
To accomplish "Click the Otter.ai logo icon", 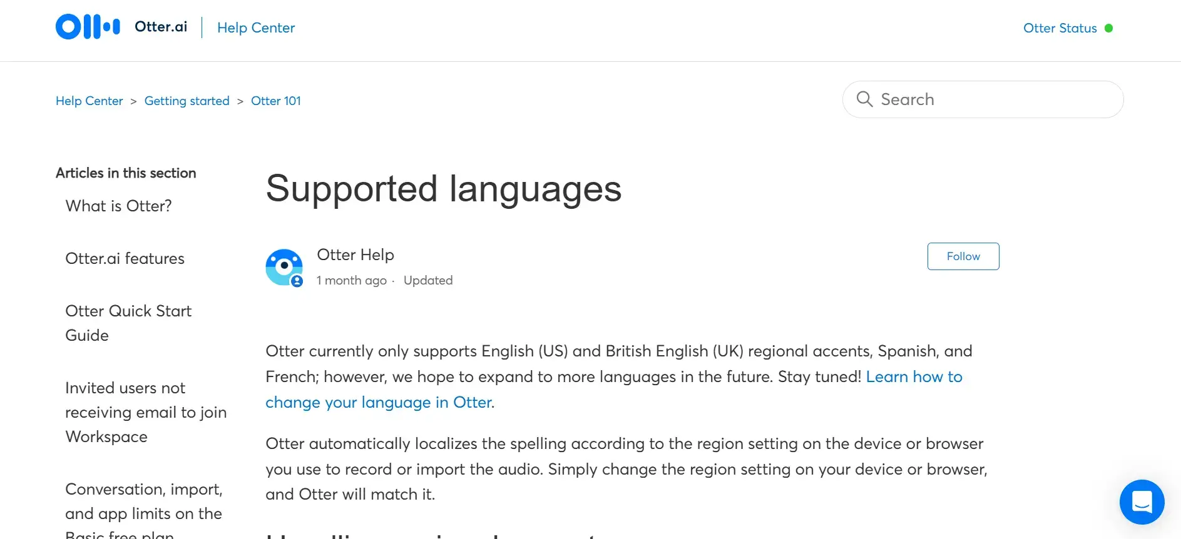I will [x=88, y=27].
